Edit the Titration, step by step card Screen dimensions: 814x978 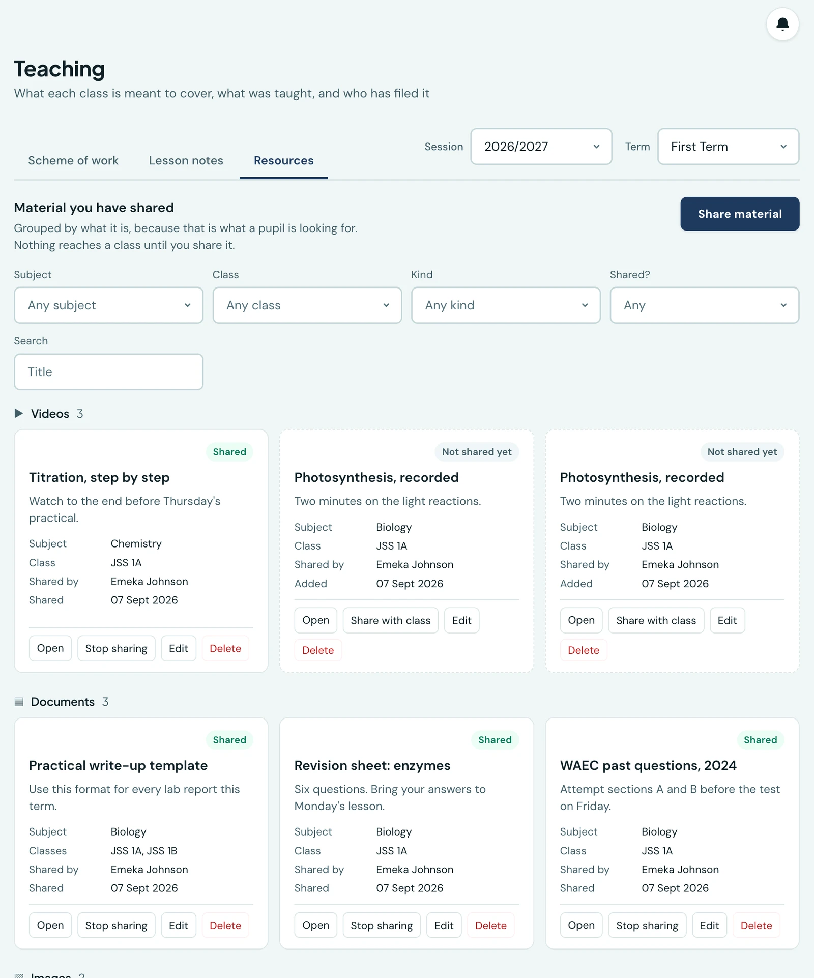tap(179, 648)
